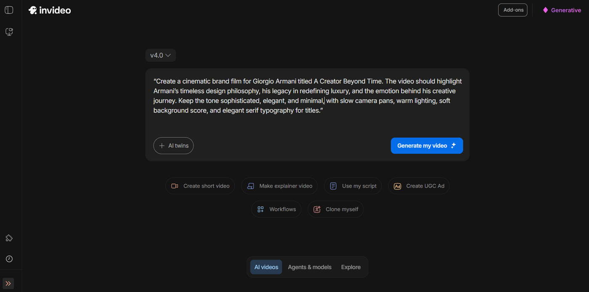The image size is (589, 292).
Task: Open the monitor icon in left sidebar
Action: point(9,32)
